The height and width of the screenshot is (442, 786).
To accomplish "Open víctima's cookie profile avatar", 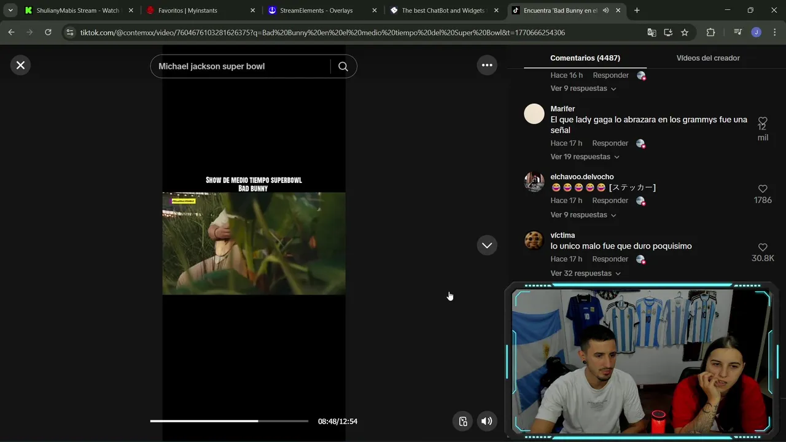I will coord(534,240).
